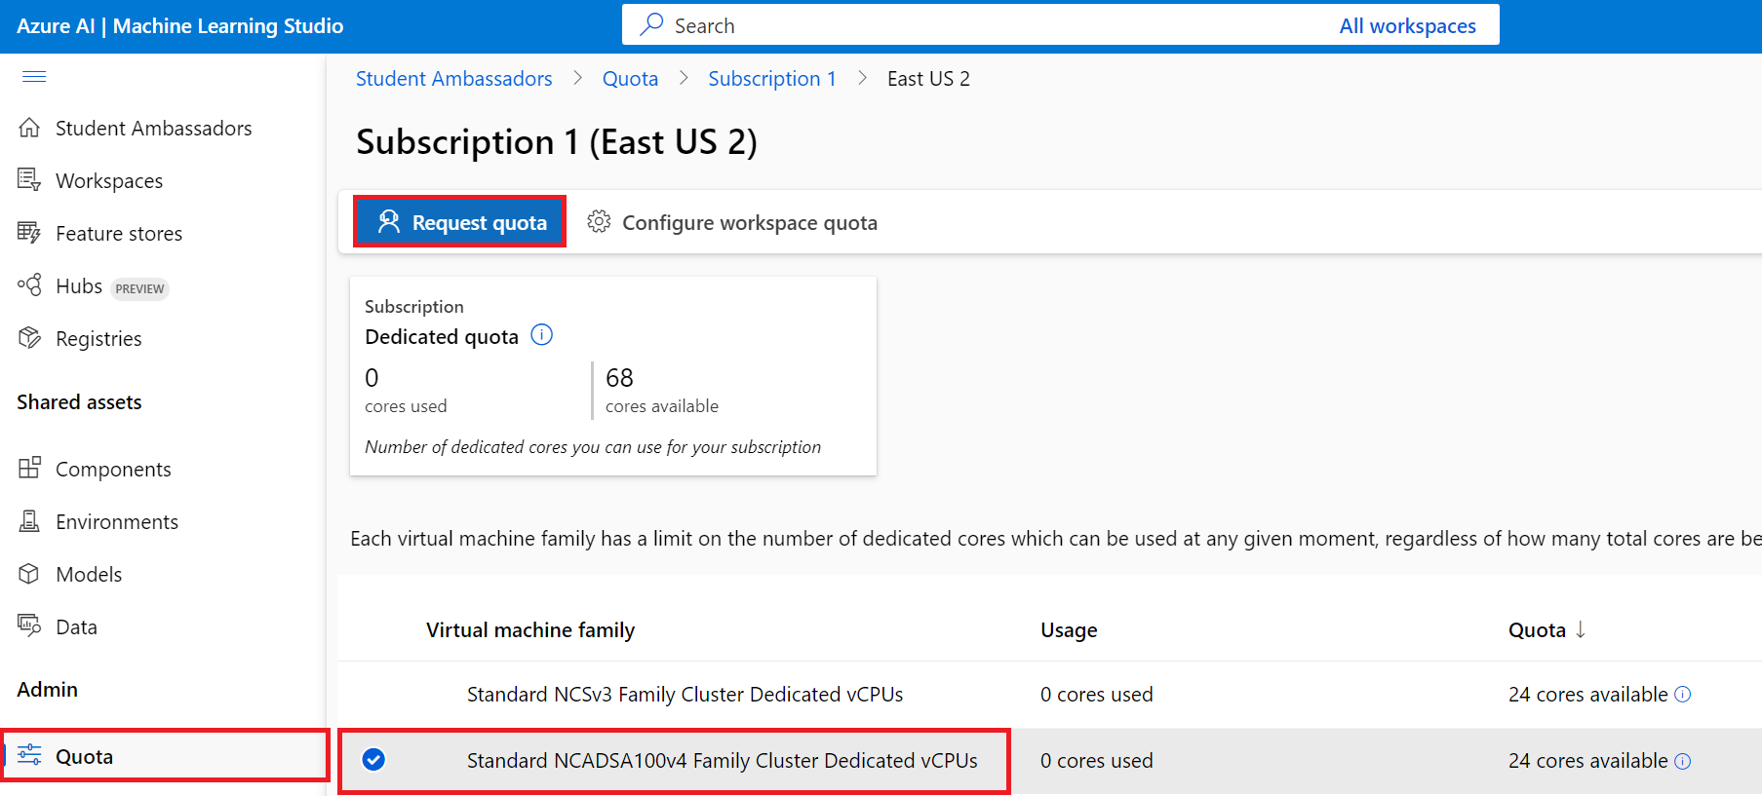Select Quota under Admin
This screenshot has width=1762, height=796.
164,755
